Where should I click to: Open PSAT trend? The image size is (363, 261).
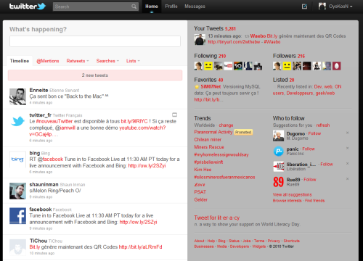(x=200, y=192)
